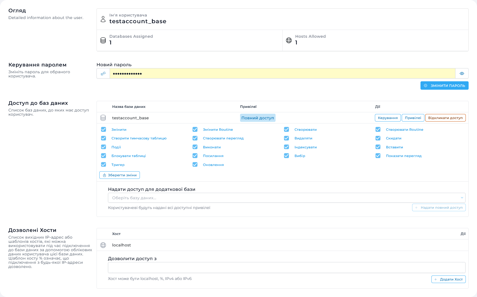477x297 pixels.
Task: Disable the Створювати Routine checkbox
Action: (x=378, y=129)
